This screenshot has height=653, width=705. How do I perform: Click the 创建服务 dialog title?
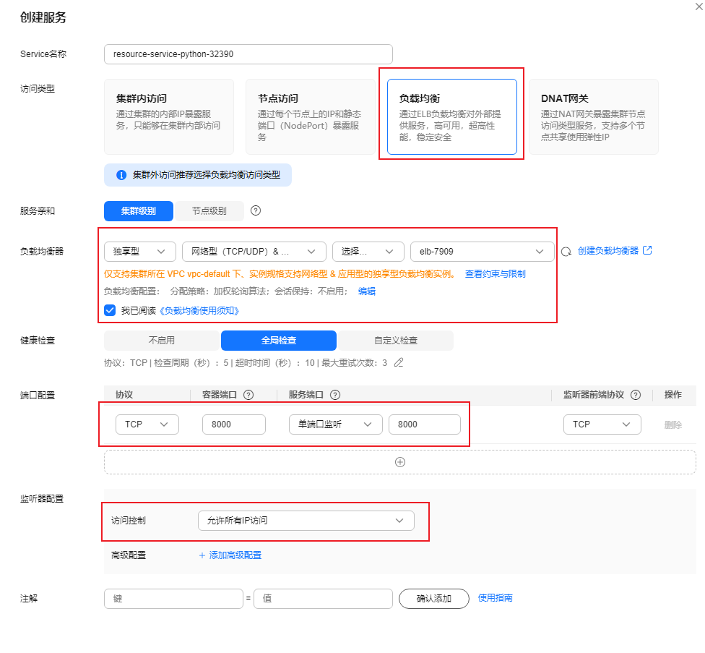coord(43,17)
